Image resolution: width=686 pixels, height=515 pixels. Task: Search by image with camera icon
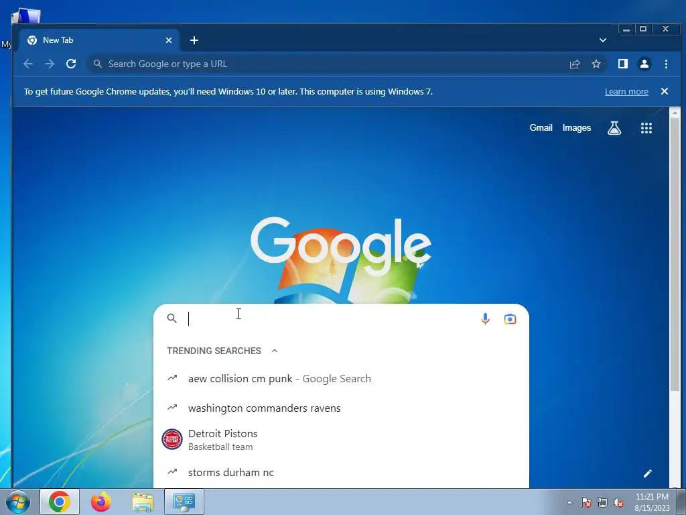pyautogui.click(x=510, y=319)
